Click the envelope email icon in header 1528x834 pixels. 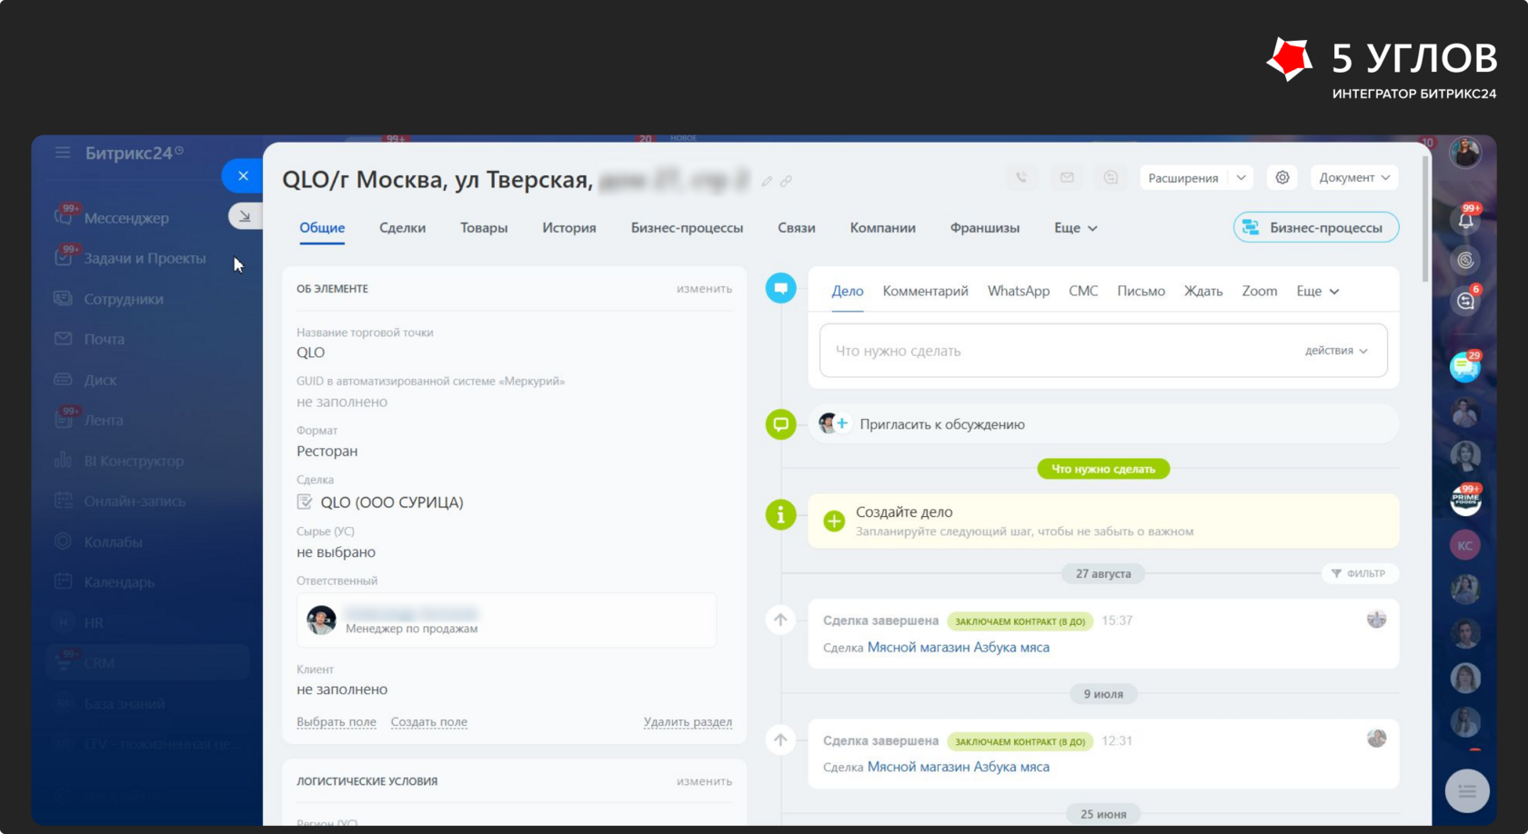[1067, 178]
